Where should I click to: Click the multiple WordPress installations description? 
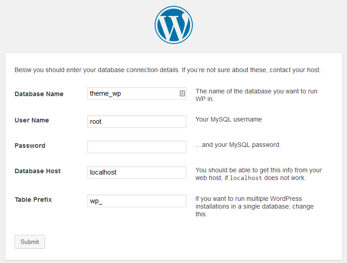[x=255, y=206]
